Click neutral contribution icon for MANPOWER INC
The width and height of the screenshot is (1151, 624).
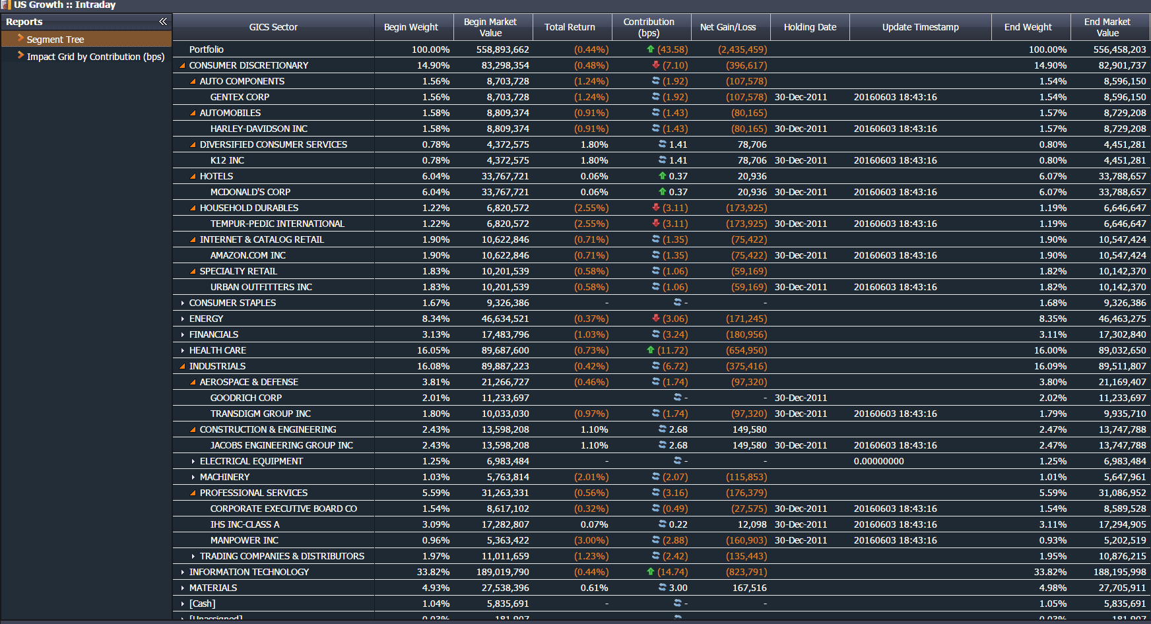pos(656,540)
